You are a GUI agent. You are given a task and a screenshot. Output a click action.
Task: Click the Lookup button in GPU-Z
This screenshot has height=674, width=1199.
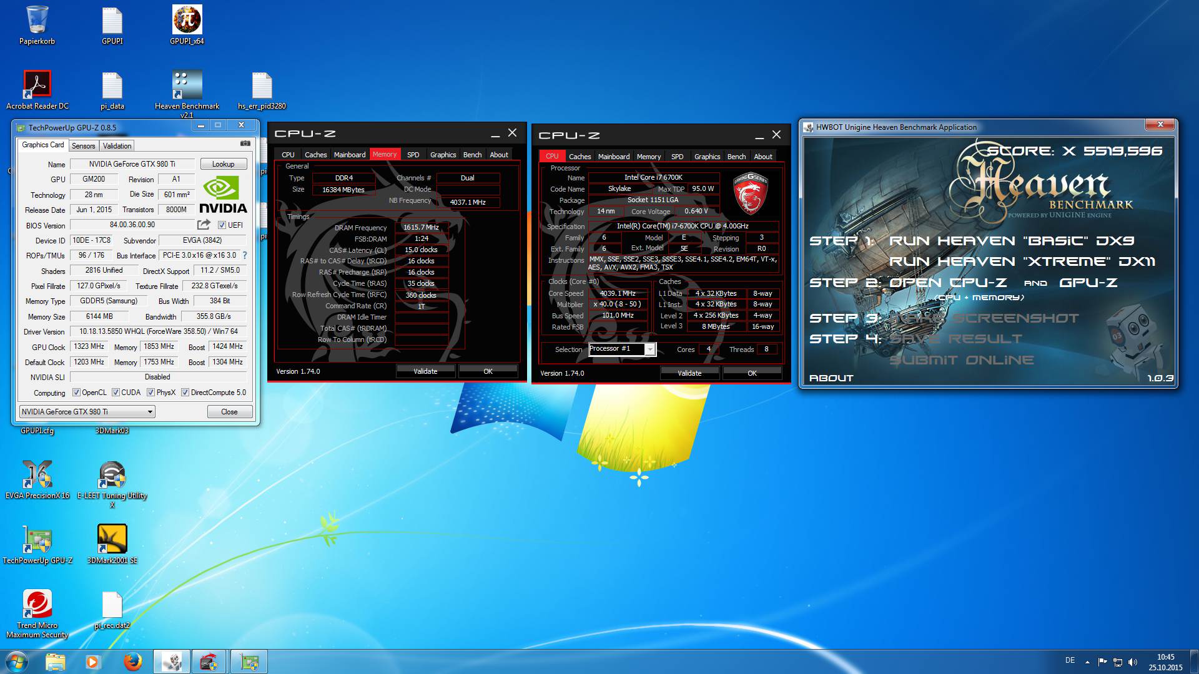click(223, 164)
